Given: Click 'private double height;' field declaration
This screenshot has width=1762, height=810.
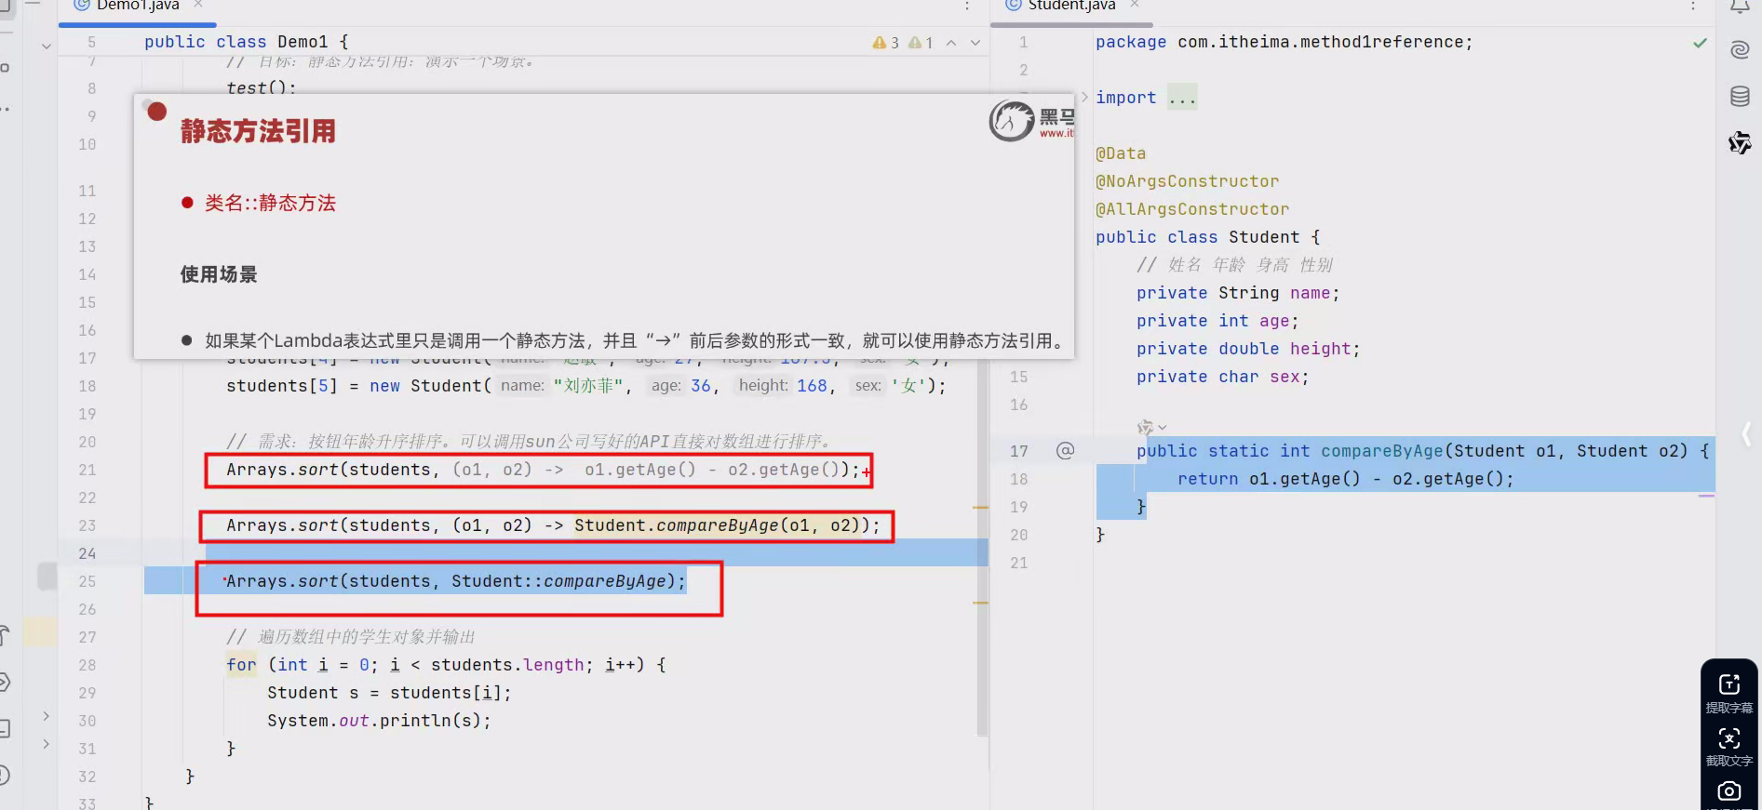Looking at the screenshot, I should [x=1248, y=349].
